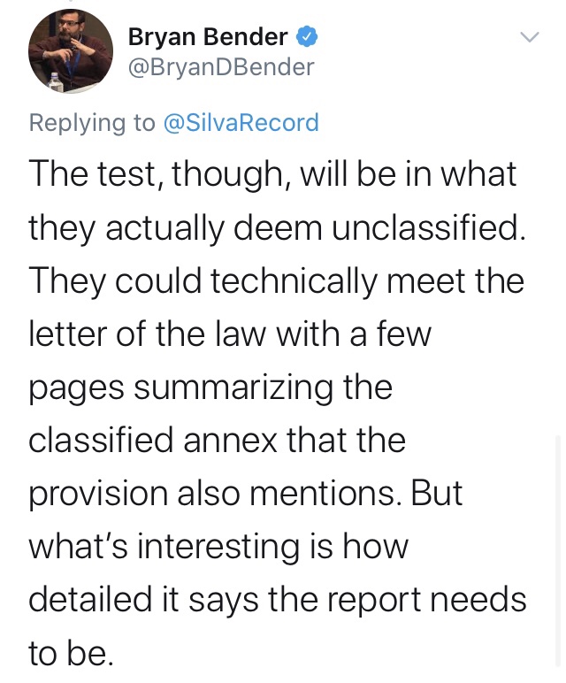This screenshot has width=566, height=683.
Task: Click the line "classified annex that the"
Action: pyautogui.click(x=218, y=440)
